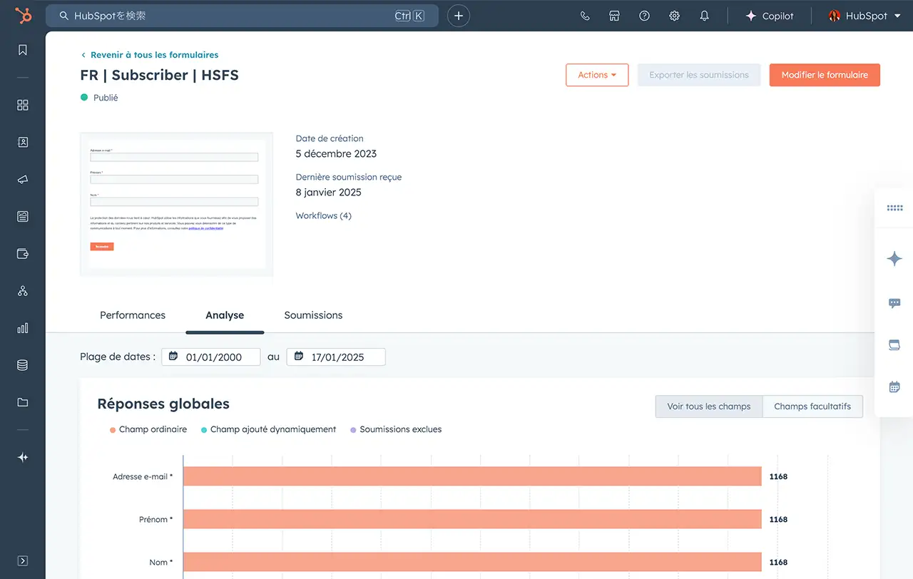The width and height of the screenshot is (913, 579).
Task: Open the phone calling icon
Action: [585, 16]
